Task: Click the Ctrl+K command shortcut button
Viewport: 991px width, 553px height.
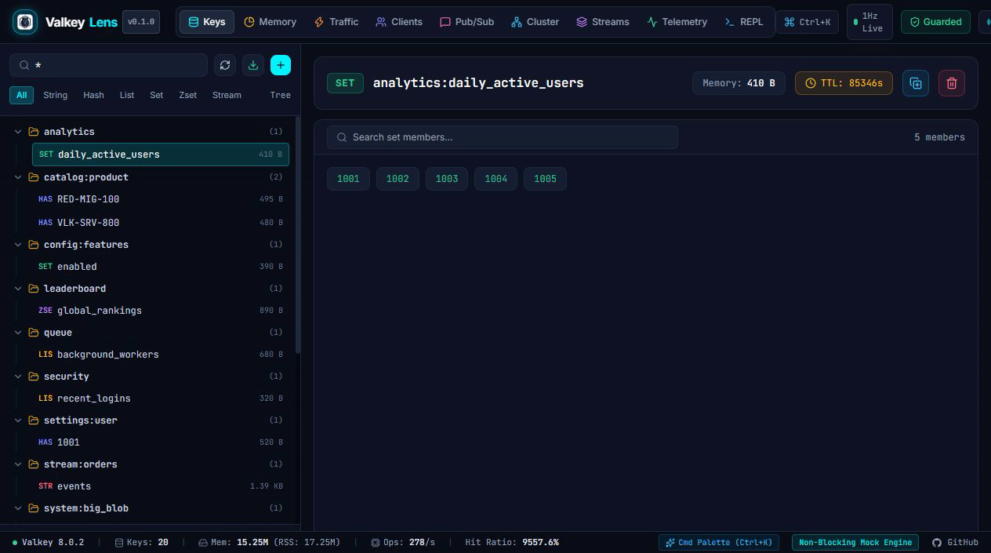Action: 807,22
